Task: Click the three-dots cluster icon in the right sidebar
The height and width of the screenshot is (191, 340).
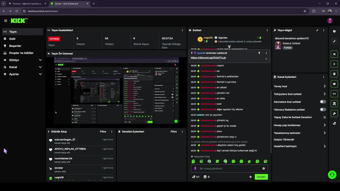Action: point(334,123)
